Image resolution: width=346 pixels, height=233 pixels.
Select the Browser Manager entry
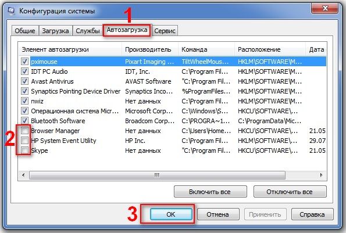pyautogui.click(x=55, y=131)
